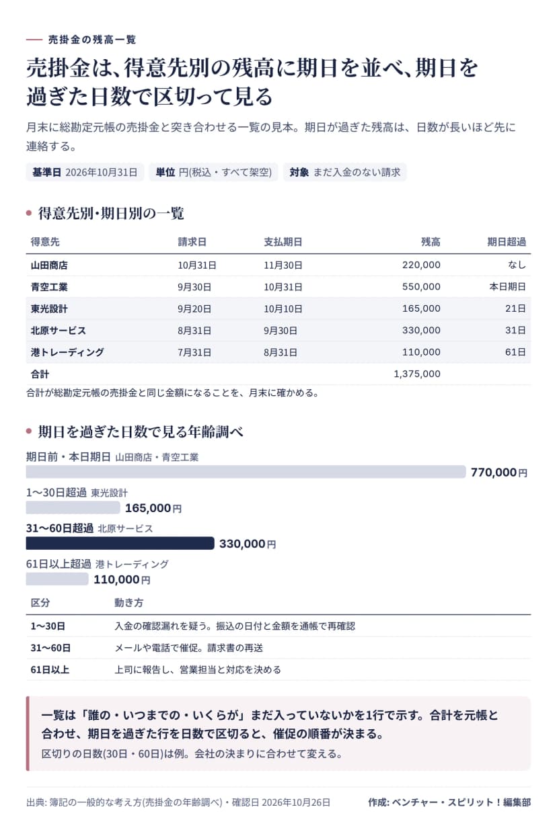Screen dimensions: 557x828
Task: Click the 31〜60日超過 北原サービス label
Action: pyautogui.click(x=89, y=528)
